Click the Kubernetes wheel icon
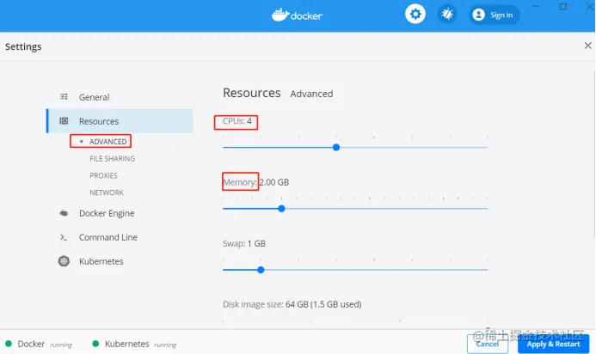This screenshot has height=354, width=596. [64, 261]
